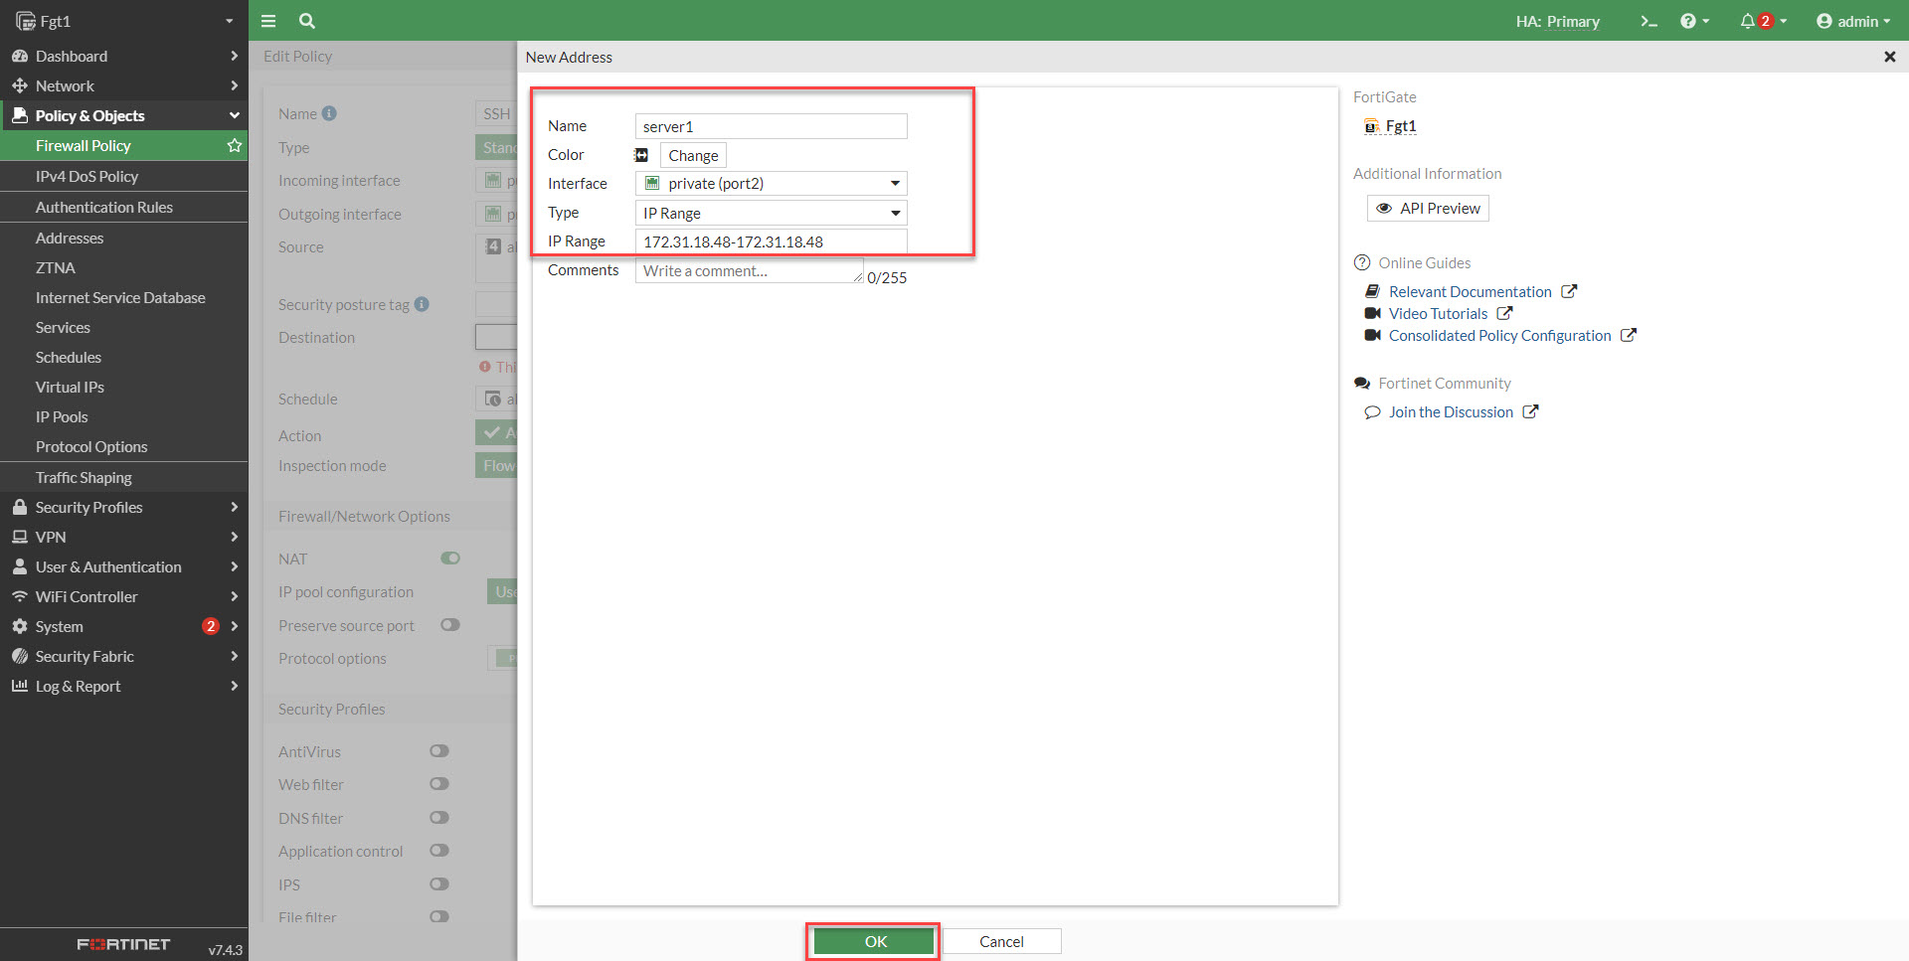Click the Network arrows icon in the sidebar
1909x961 pixels.
pyautogui.click(x=19, y=85)
